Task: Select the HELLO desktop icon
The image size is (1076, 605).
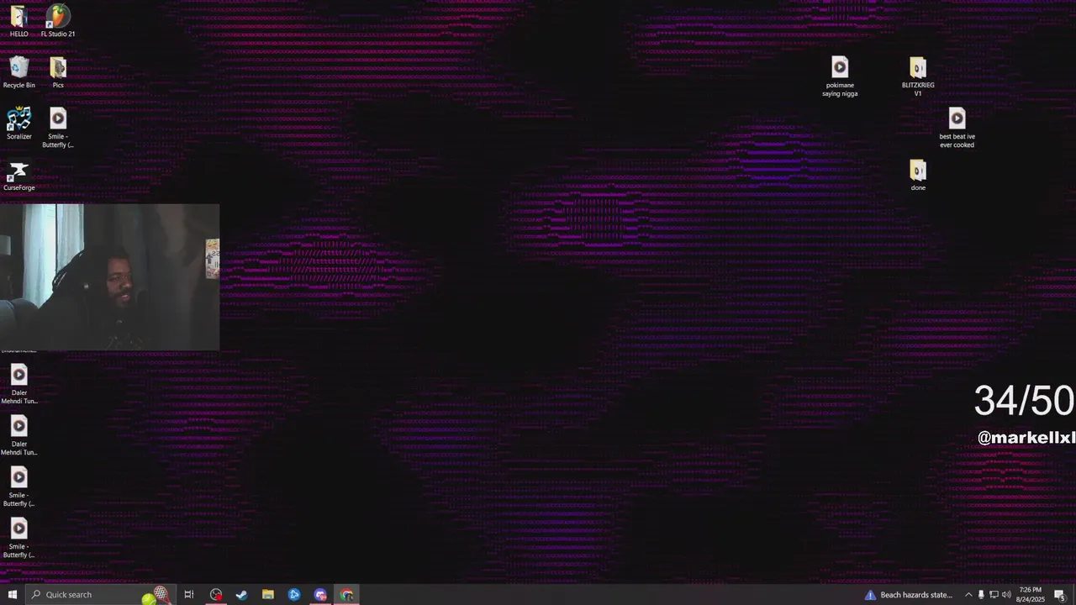Action: pos(18,21)
